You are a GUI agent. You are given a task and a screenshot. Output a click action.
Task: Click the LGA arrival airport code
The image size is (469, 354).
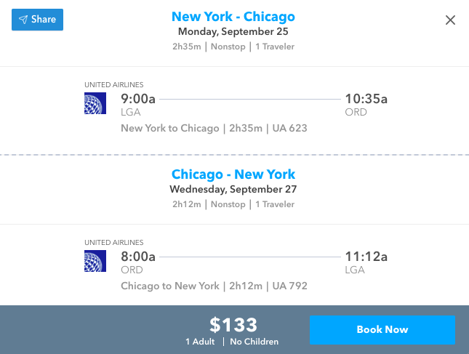[x=356, y=270]
